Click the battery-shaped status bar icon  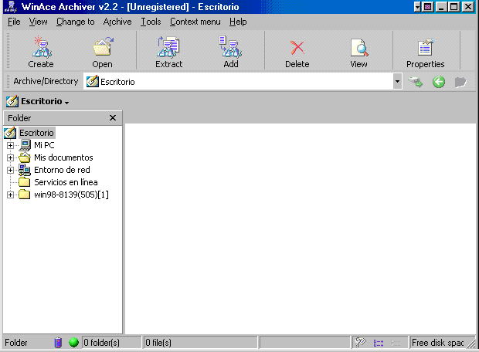point(58,343)
